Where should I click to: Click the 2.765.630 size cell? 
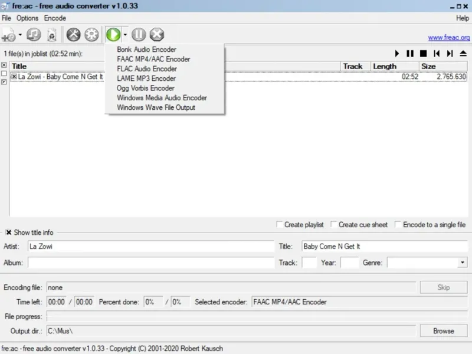point(451,77)
